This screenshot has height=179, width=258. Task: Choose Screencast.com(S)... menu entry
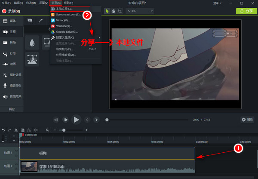(76, 15)
